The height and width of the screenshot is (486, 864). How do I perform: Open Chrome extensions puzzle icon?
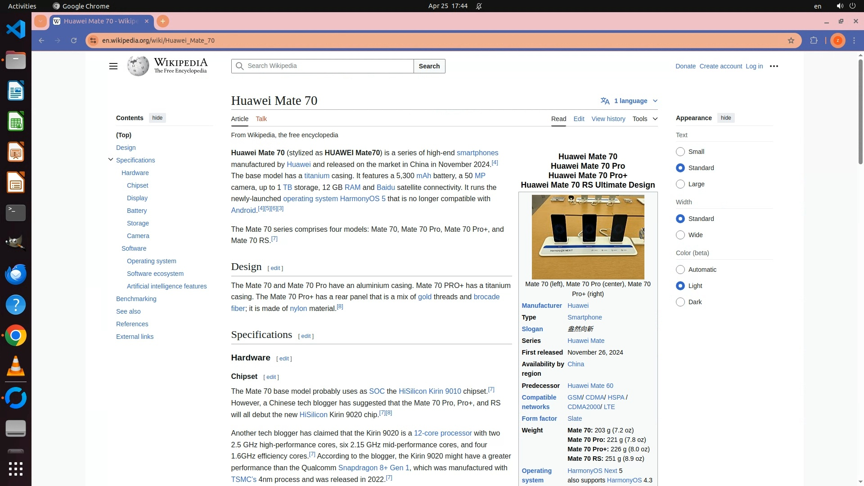tap(814, 40)
